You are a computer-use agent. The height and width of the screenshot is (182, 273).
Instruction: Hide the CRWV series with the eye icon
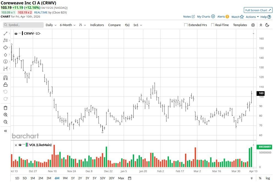pos(16,34)
